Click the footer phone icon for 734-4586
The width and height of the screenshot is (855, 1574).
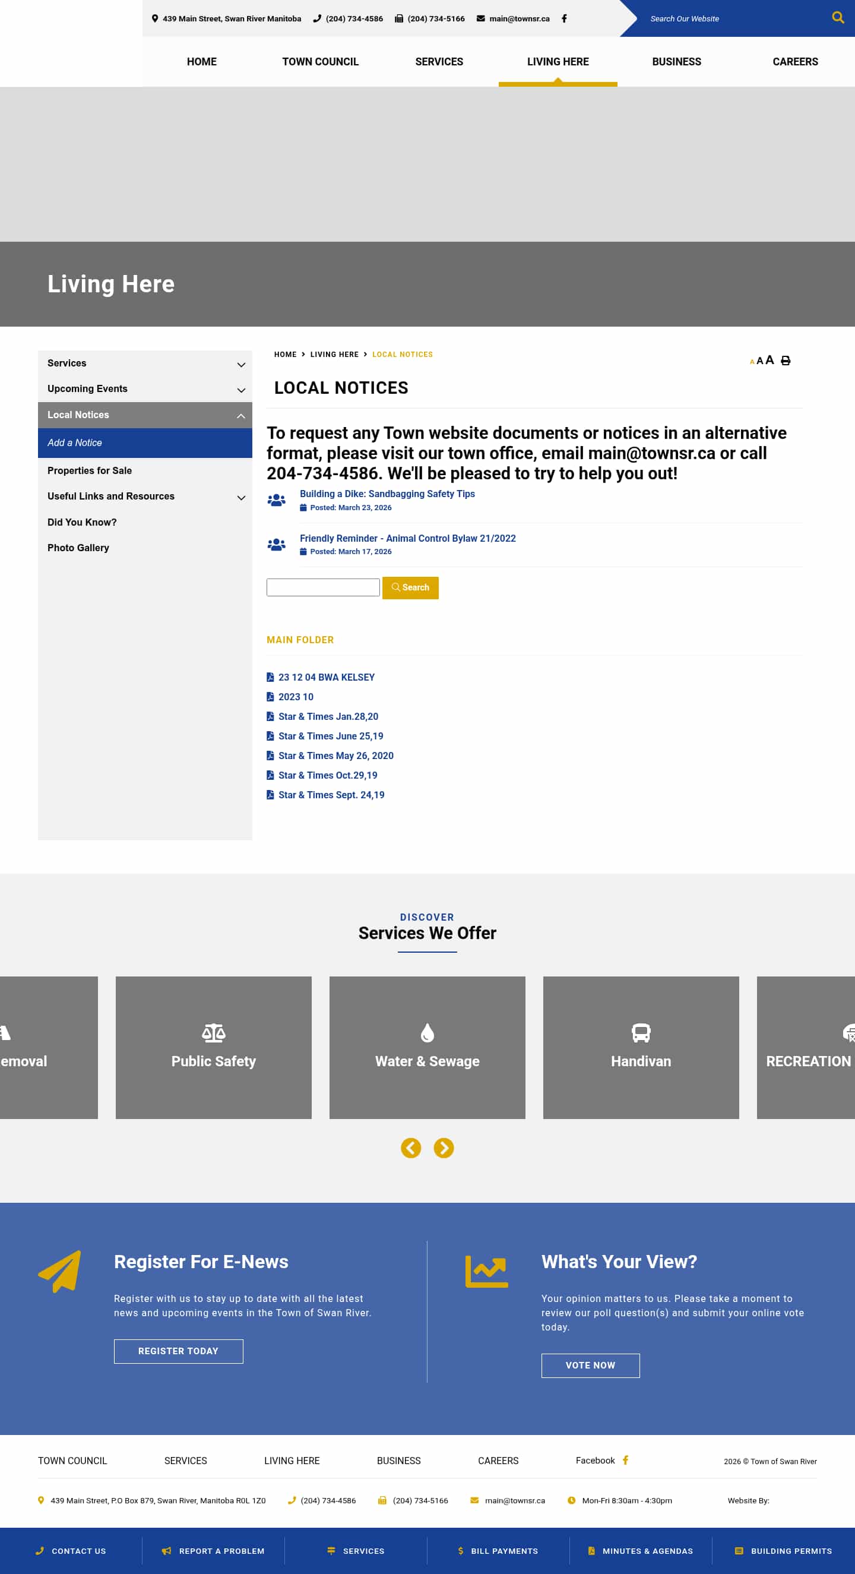tap(292, 1500)
